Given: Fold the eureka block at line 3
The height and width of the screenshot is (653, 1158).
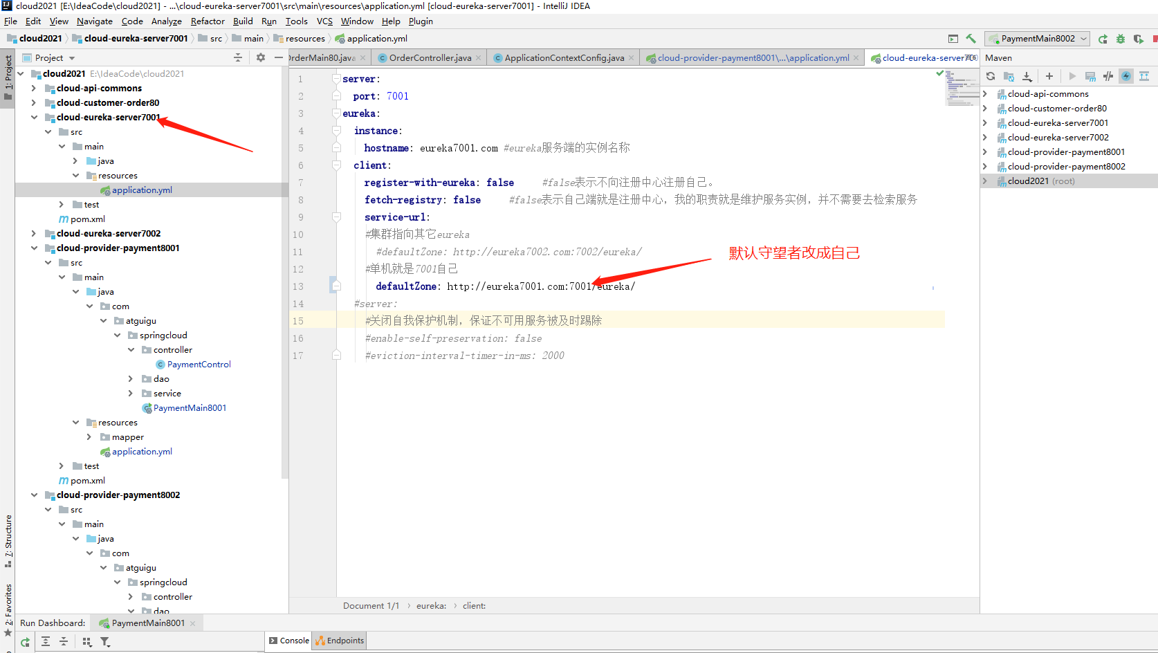Looking at the screenshot, I should [x=336, y=113].
